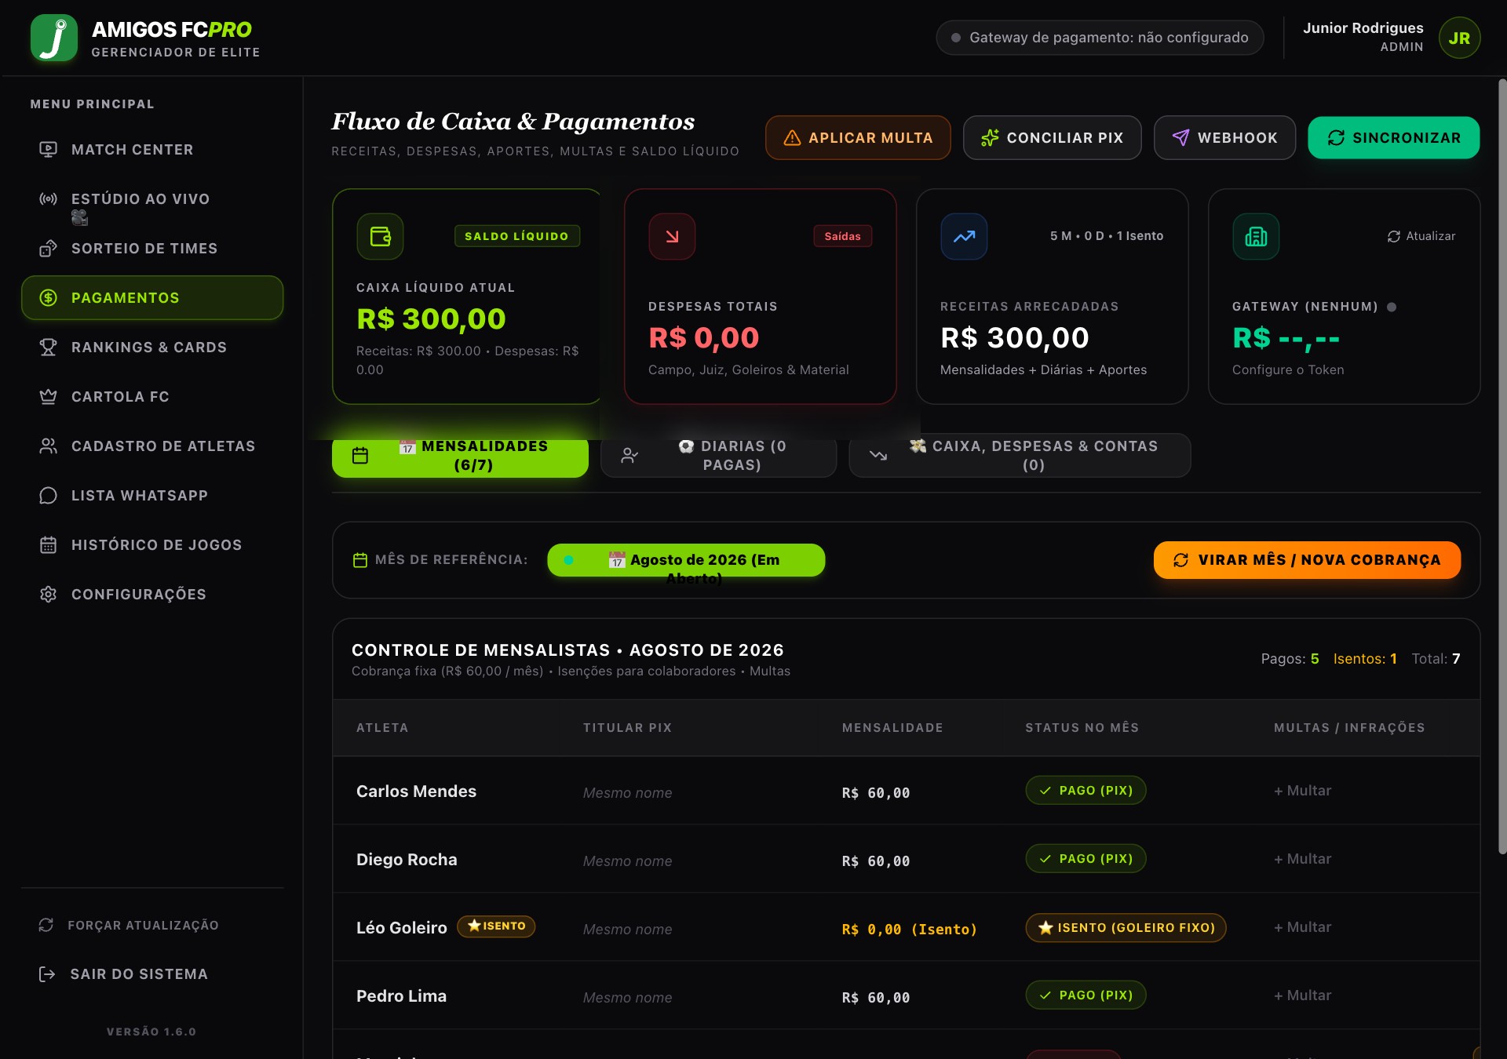This screenshot has width=1507, height=1059.
Task: Click the Match Center monitor icon
Action: click(x=48, y=149)
